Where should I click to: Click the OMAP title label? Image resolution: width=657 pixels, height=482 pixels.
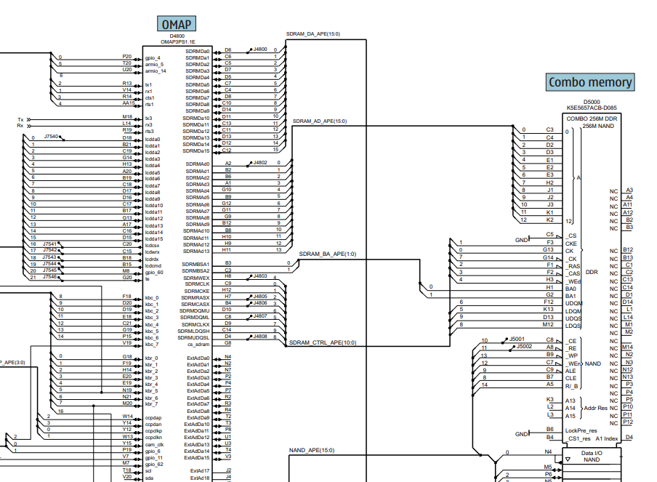click(177, 24)
